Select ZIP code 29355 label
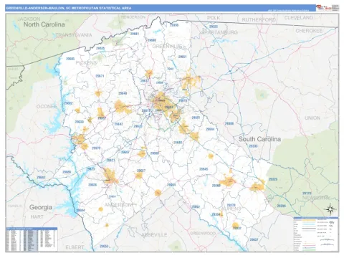Screen dimensions: 344x258 tap(282, 206)
